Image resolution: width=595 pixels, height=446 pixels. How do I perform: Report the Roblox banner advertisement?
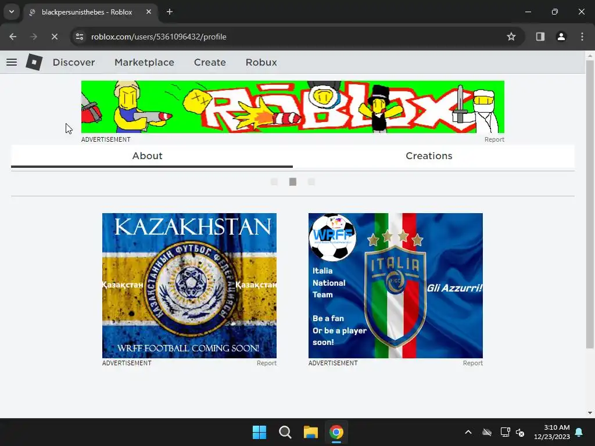point(494,139)
